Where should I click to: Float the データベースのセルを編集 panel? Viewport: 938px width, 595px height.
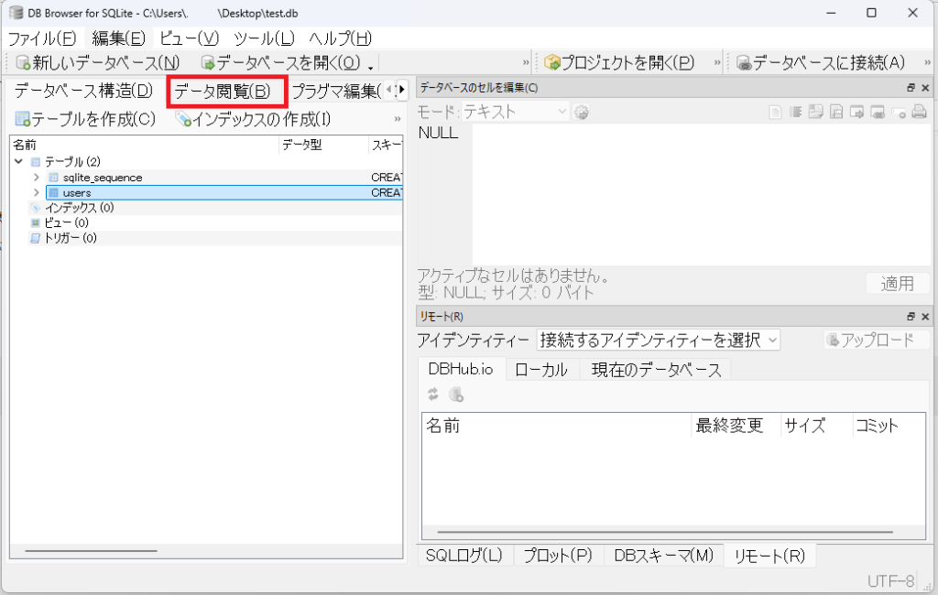tap(911, 88)
